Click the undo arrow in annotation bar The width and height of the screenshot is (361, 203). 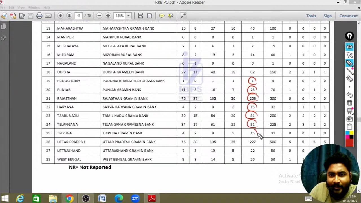349,95
